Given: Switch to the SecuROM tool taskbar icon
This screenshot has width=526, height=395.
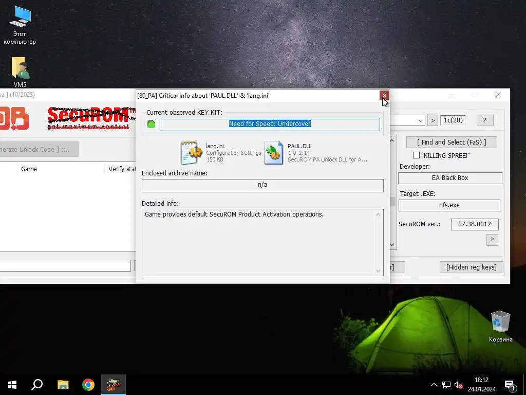Looking at the screenshot, I should pyautogui.click(x=114, y=385).
